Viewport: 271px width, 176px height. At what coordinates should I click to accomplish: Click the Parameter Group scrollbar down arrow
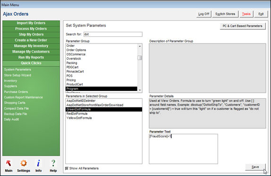pyautogui.click(x=140, y=90)
